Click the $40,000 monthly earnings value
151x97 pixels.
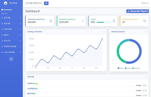click(32, 22)
